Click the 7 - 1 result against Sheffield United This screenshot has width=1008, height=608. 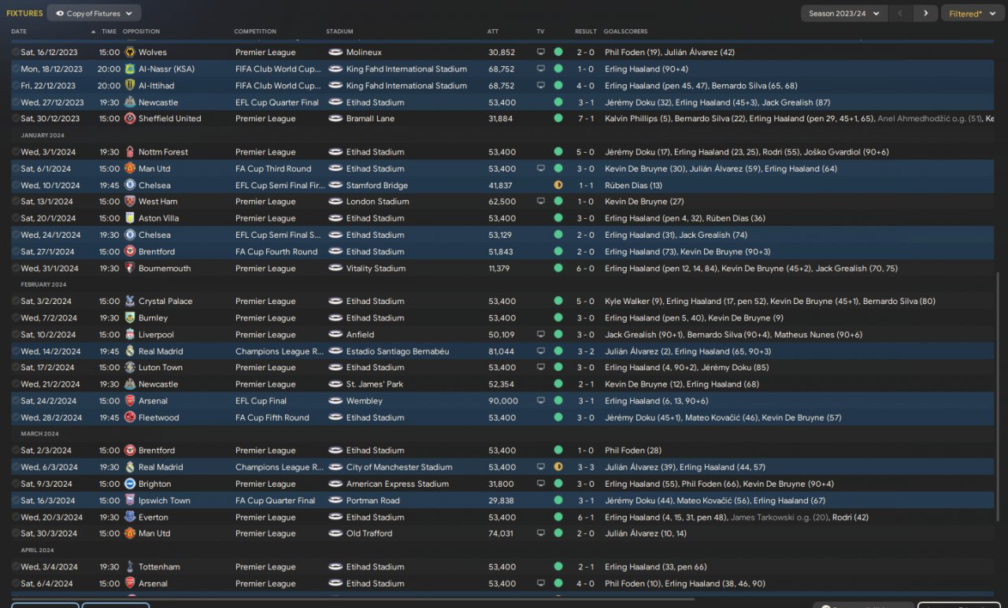pyautogui.click(x=585, y=118)
